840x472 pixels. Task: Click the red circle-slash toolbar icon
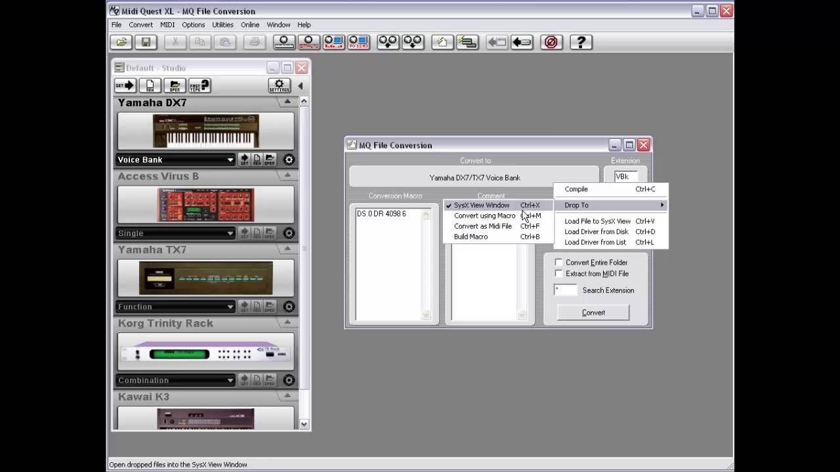551,42
